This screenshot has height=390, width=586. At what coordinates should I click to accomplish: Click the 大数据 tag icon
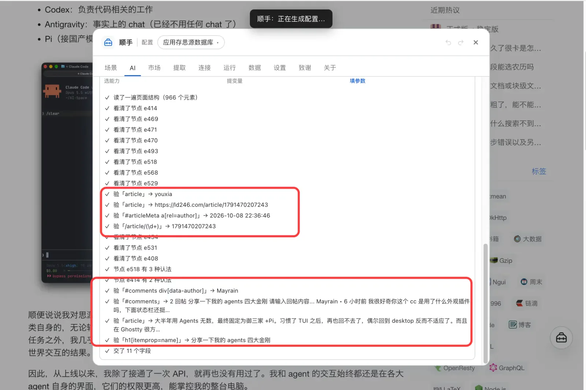click(x=517, y=239)
